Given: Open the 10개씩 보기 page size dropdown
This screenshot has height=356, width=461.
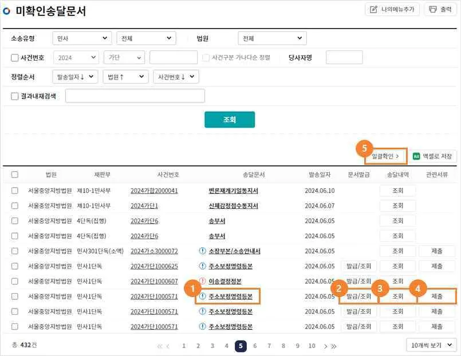Looking at the screenshot, I should click(x=431, y=345).
